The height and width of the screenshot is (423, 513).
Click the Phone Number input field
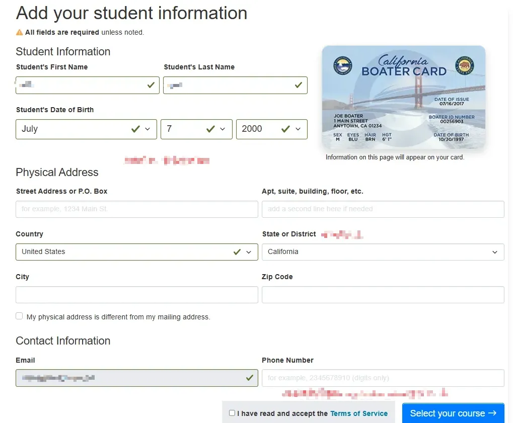[x=383, y=378]
